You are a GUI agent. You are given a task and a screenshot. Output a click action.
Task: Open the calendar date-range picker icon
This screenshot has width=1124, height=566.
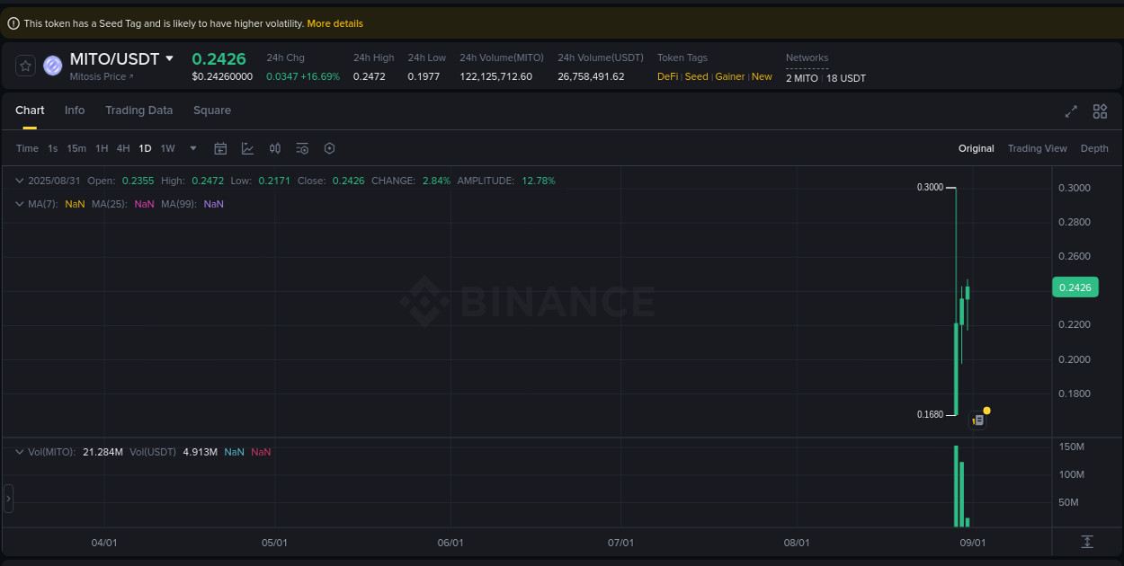pyautogui.click(x=220, y=148)
